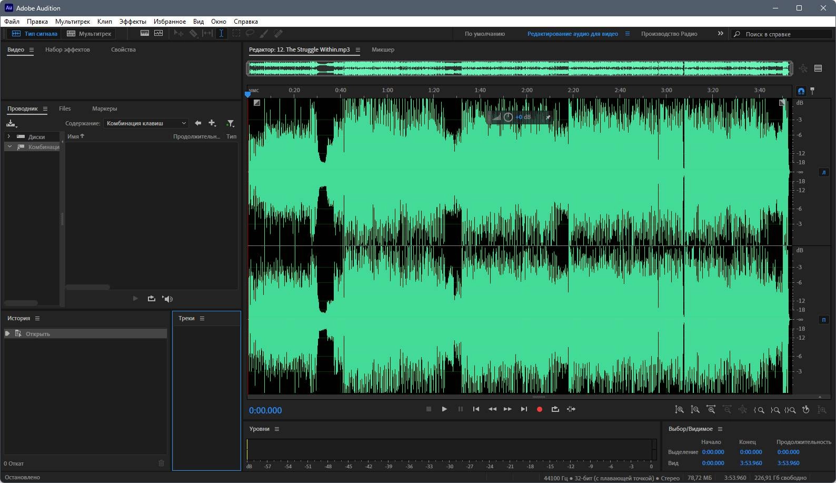Move playhead to next marker
Viewport: 836px width, 483px height.
(x=524, y=409)
